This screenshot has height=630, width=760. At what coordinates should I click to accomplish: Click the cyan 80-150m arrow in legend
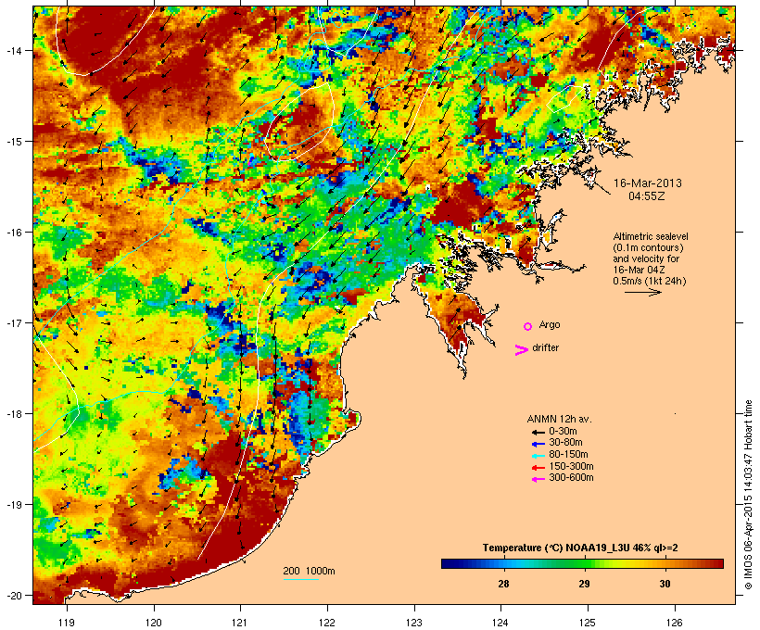coord(538,456)
